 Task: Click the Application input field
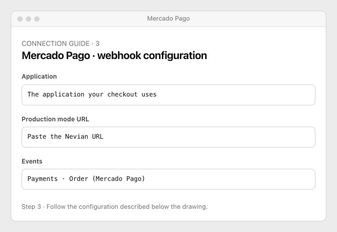pos(168,95)
